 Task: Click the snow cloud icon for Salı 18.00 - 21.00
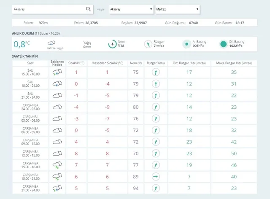click(x=57, y=84)
